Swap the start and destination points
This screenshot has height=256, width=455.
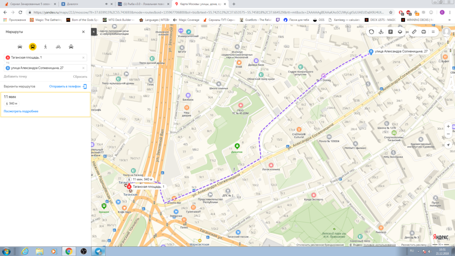click(x=7, y=63)
